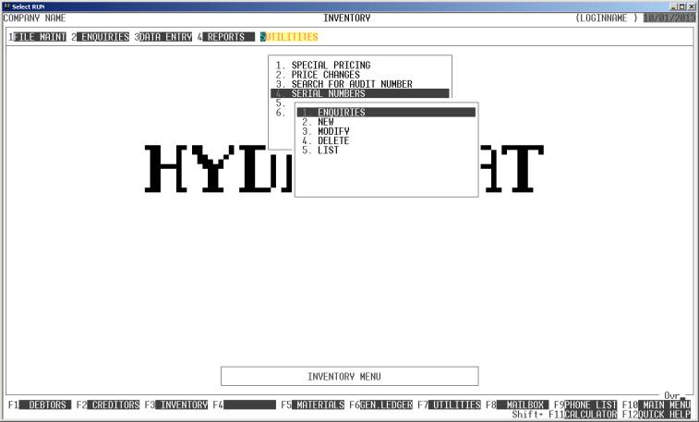
Task: Maximize the Select RUN window
Action: (682, 6)
